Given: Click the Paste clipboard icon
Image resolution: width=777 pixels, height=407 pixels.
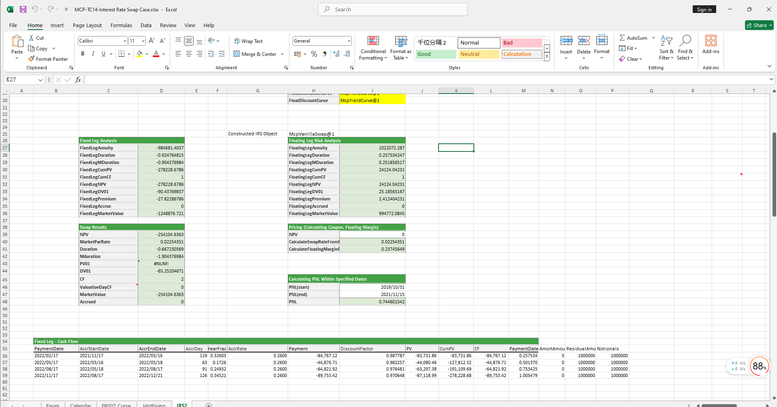Looking at the screenshot, I should (x=17, y=41).
